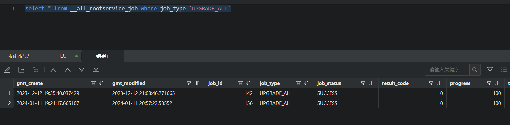510x125 pixels.
Task: Select job_id cell 156
Action: pos(230,103)
